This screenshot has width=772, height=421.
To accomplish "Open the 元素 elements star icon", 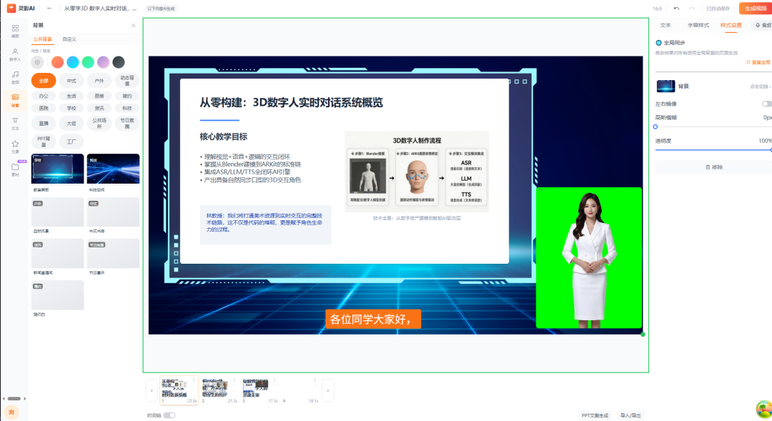I will tap(15, 147).
